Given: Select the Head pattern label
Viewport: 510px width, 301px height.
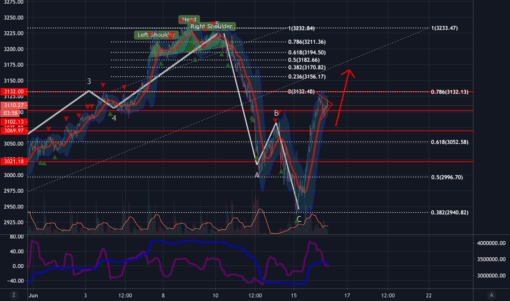Looking at the screenshot, I should [189, 20].
